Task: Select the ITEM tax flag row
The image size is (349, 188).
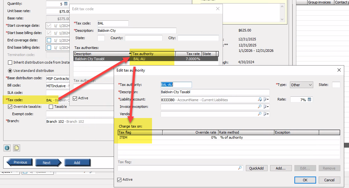Action: (229, 138)
